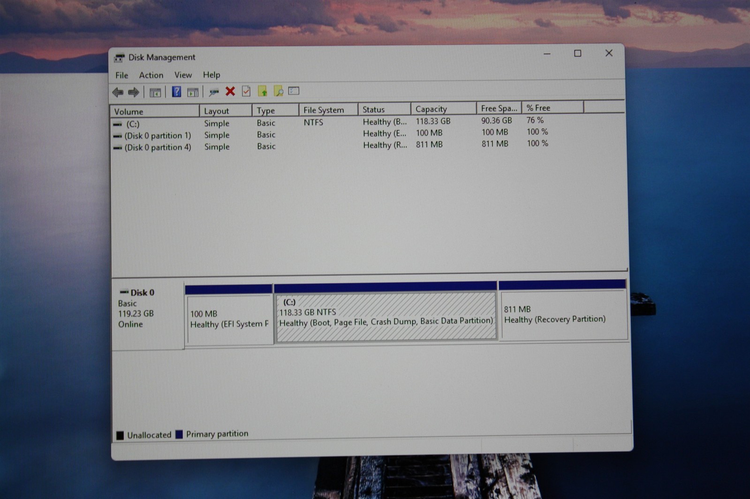Viewport: 750px width, 499px height.
Task: Sort by the File System column header
Action: [x=328, y=110]
